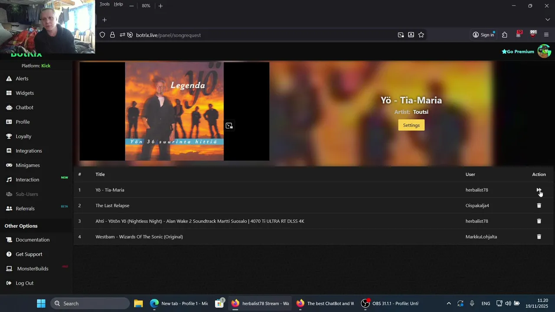
Task: Delete The Last Relapse from the queue
Action: coord(539,205)
